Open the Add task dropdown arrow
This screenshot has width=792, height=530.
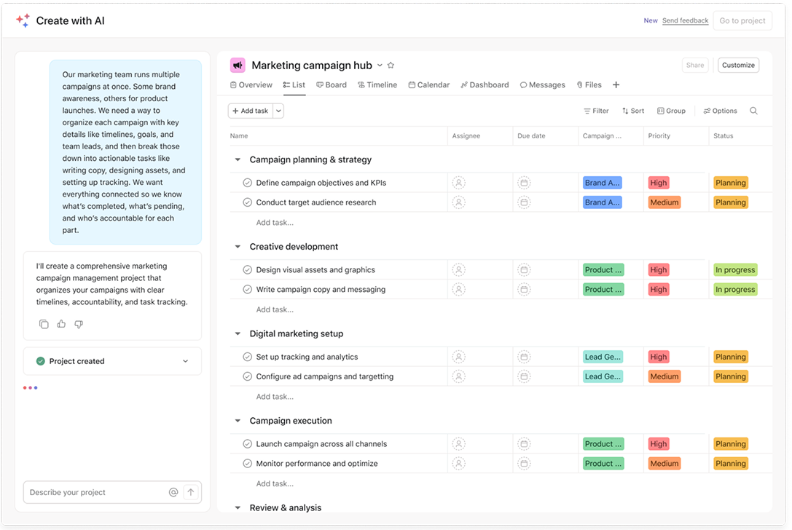[278, 111]
